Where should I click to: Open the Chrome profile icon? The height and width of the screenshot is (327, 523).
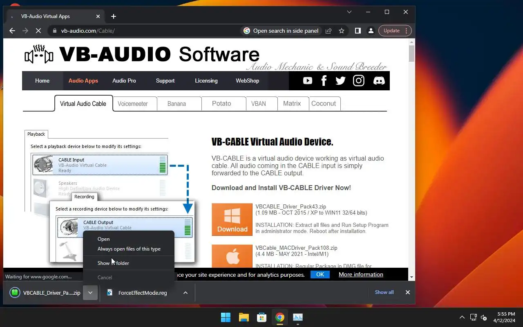(x=371, y=31)
